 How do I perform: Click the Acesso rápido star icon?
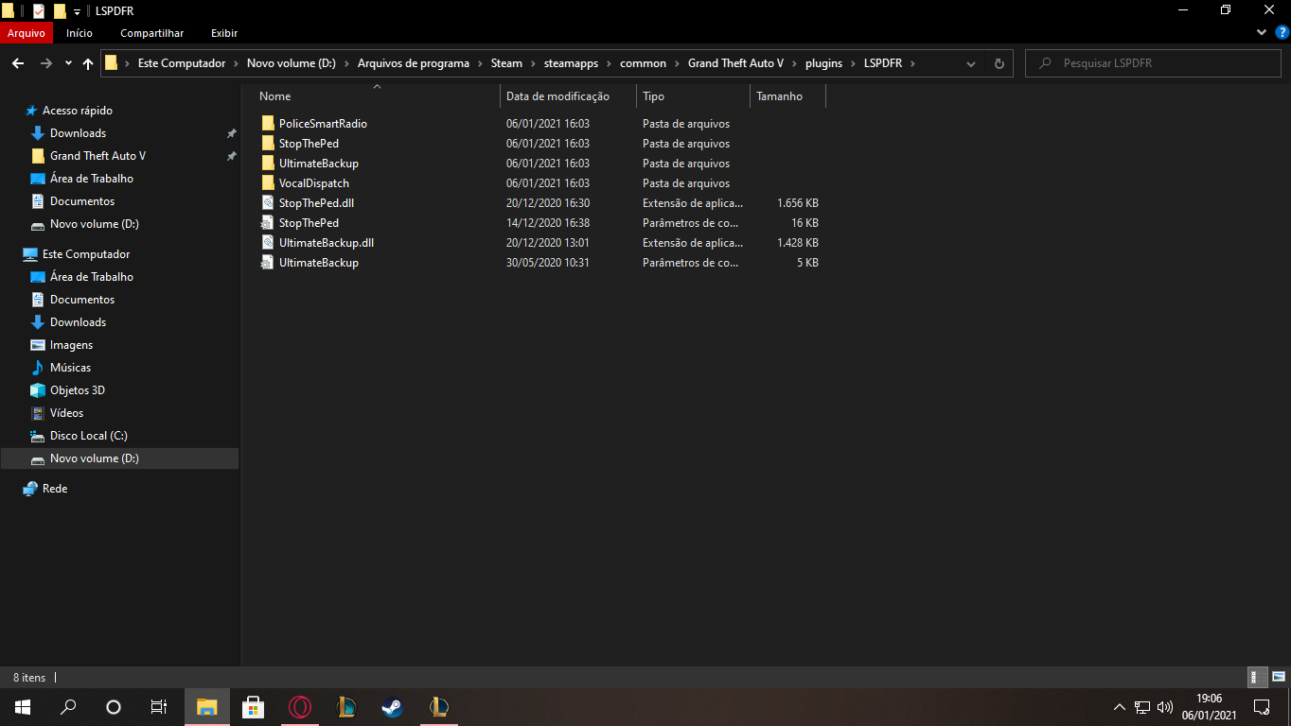[x=31, y=111]
